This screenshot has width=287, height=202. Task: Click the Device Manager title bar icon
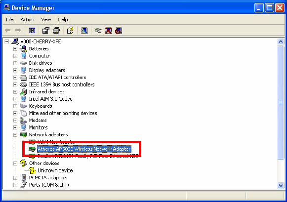tap(7, 8)
